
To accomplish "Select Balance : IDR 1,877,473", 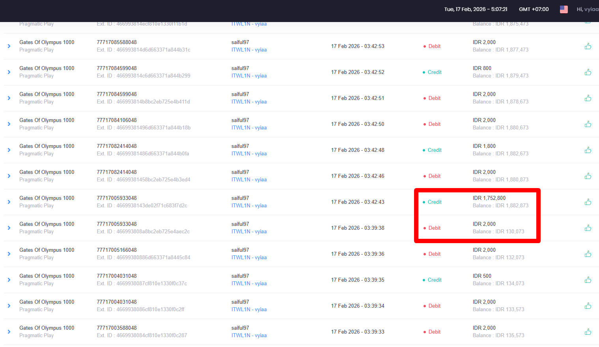I will pos(500,50).
